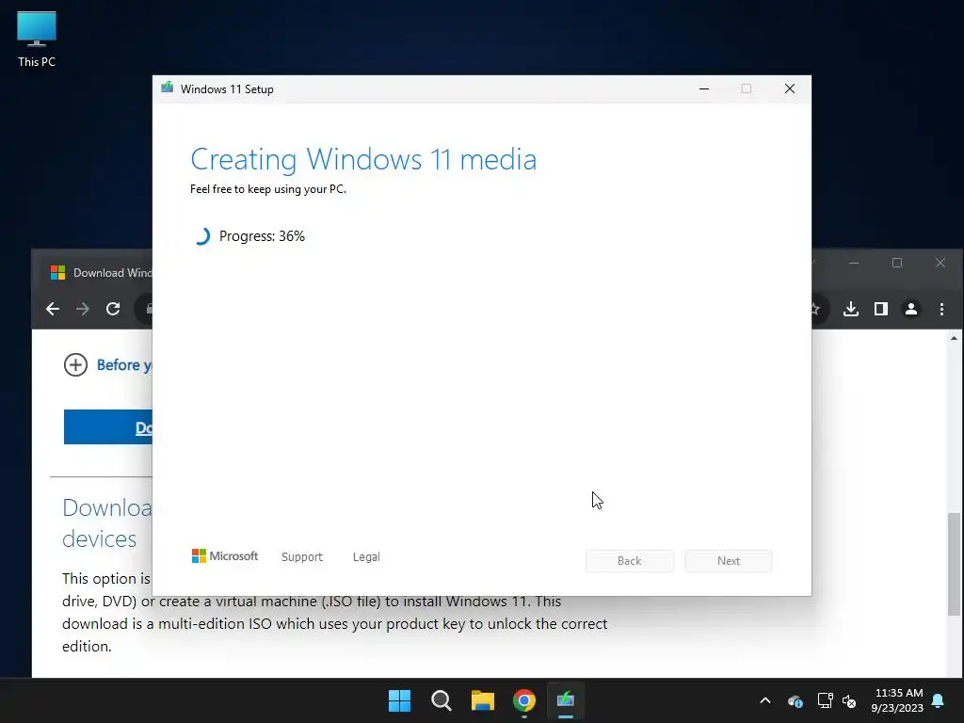
Task: Reload the page in Chrome
Action: 113,309
